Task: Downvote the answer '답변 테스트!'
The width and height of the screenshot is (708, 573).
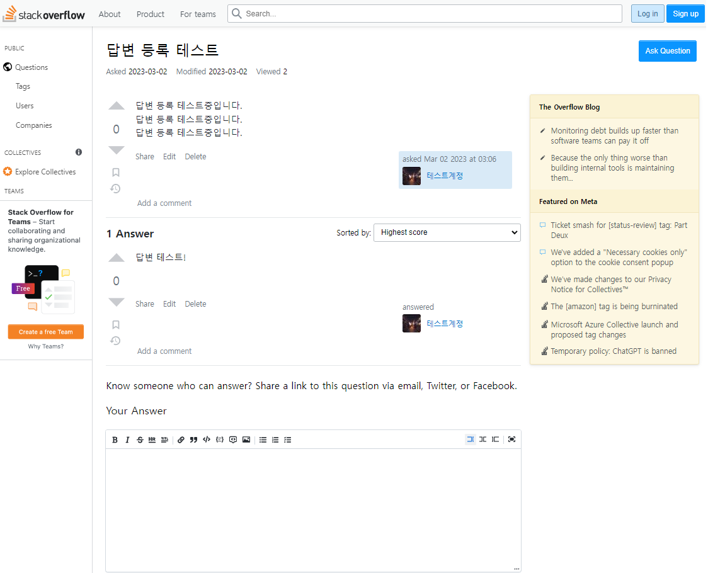Action: tap(117, 302)
